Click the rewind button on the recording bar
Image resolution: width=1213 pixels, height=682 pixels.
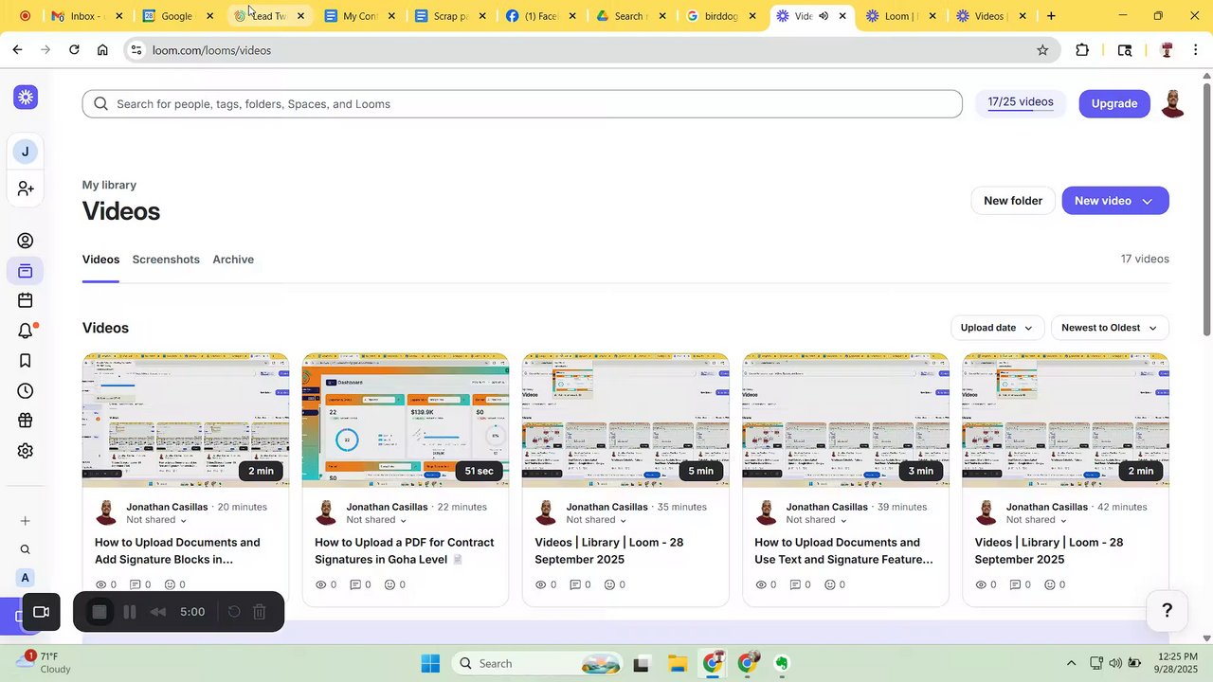158,612
